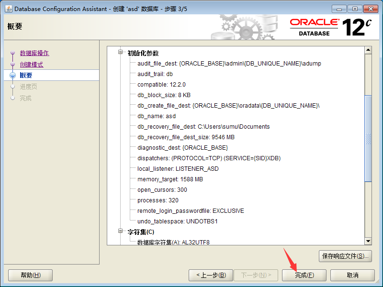Click the scrollbar up arrow

[x=368, y=50]
